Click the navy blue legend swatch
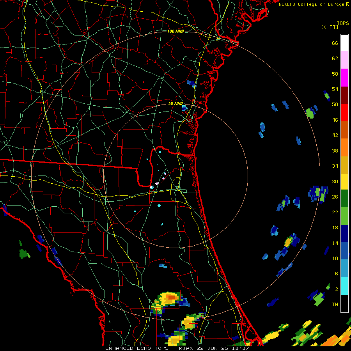The width and height of the screenshot is (351, 351). coord(344,234)
